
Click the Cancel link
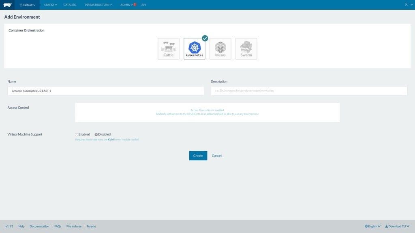(x=217, y=156)
